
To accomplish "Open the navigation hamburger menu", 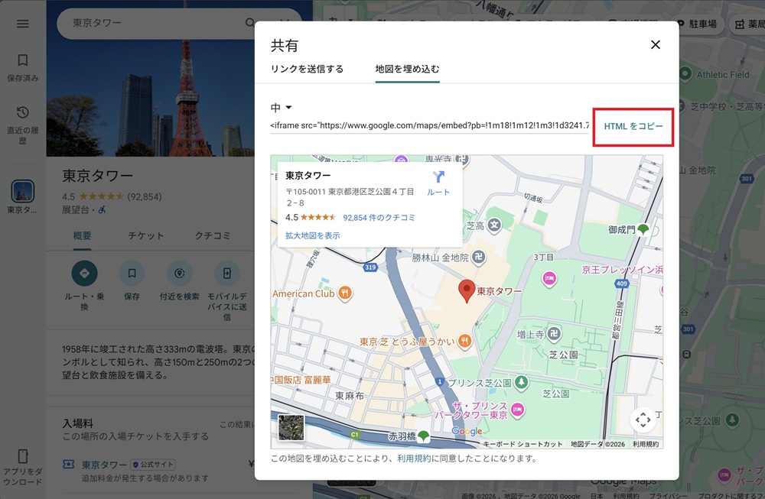I will click(x=22, y=24).
